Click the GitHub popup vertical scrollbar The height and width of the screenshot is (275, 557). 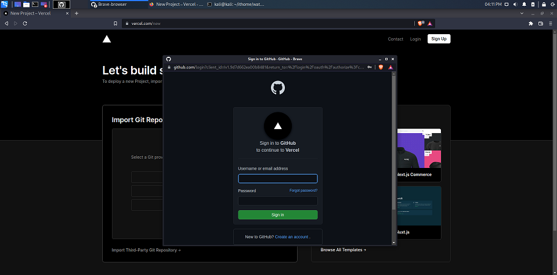tap(393, 142)
